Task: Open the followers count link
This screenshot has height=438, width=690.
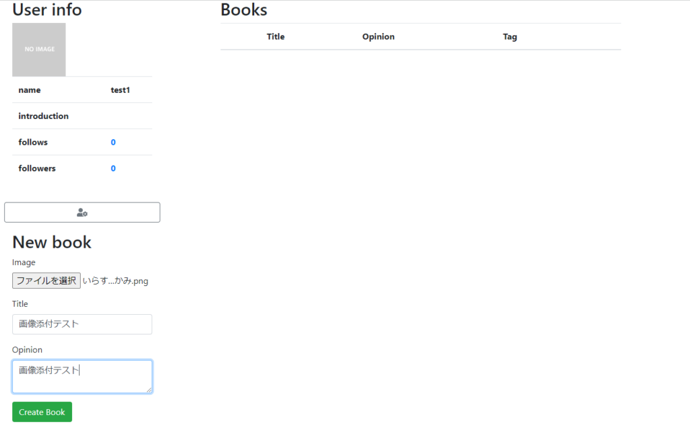Action: click(113, 169)
